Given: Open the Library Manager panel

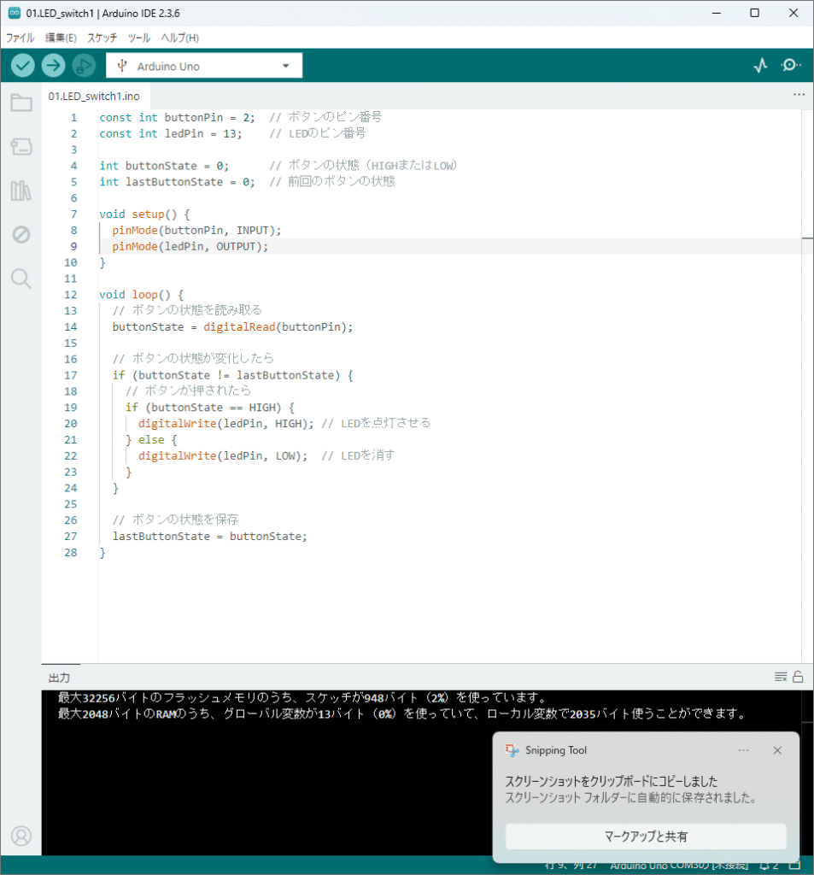Looking at the screenshot, I should pyautogui.click(x=21, y=191).
